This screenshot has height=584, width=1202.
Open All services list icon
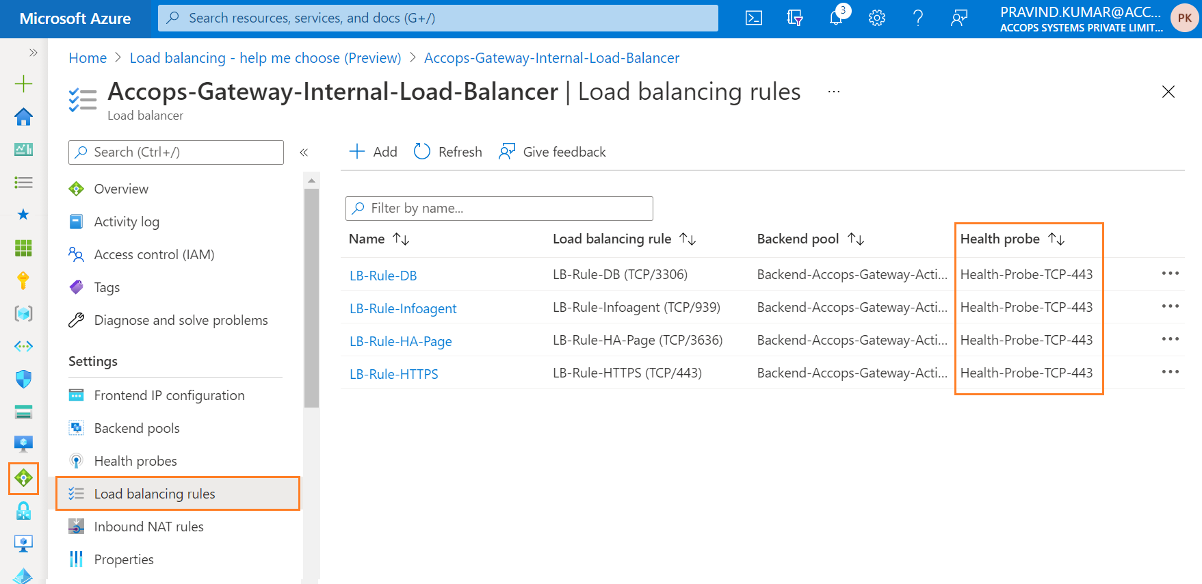(23, 183)
